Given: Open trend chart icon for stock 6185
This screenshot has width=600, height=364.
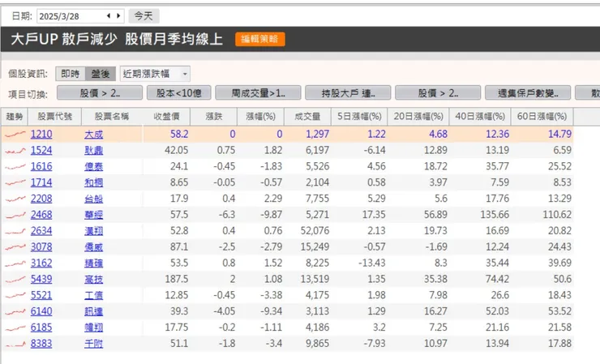Looking at the screenshot, I should [x=15, y=328].
